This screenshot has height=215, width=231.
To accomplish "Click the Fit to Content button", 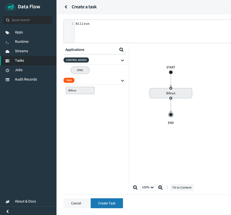I will [182, 188].
